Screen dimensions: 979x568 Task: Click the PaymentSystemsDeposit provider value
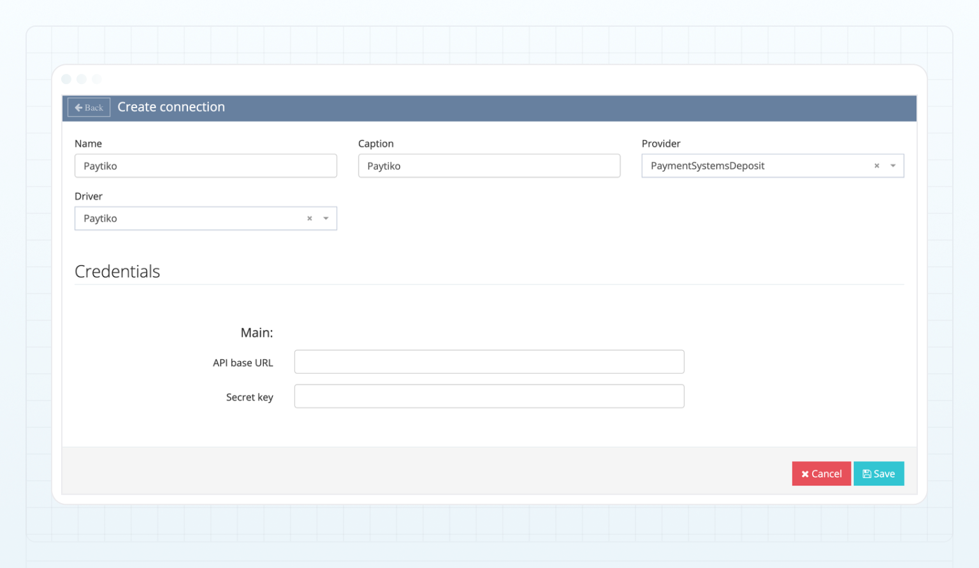pos(707,166)
